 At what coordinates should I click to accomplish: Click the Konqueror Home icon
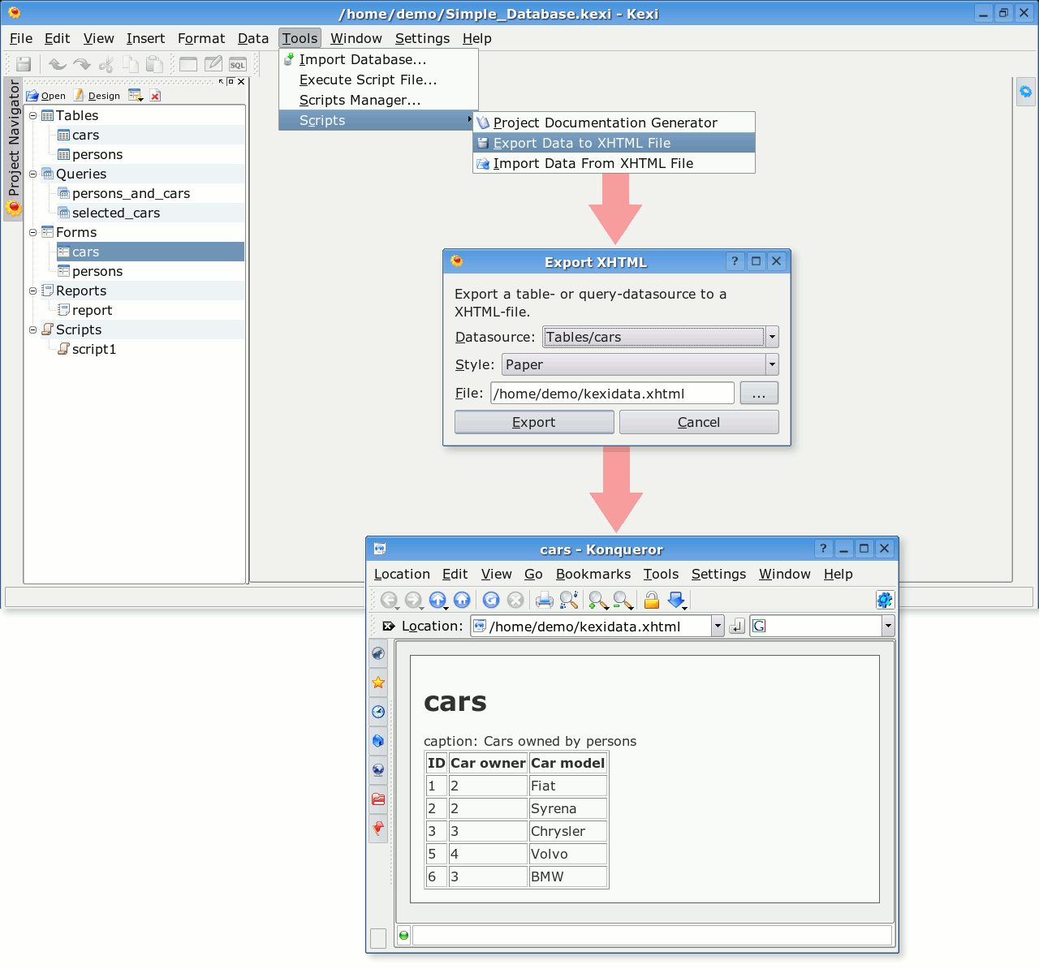tap(462, 600)
